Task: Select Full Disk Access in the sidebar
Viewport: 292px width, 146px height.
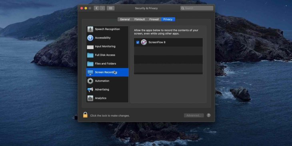Action: [x=108, y=55]
